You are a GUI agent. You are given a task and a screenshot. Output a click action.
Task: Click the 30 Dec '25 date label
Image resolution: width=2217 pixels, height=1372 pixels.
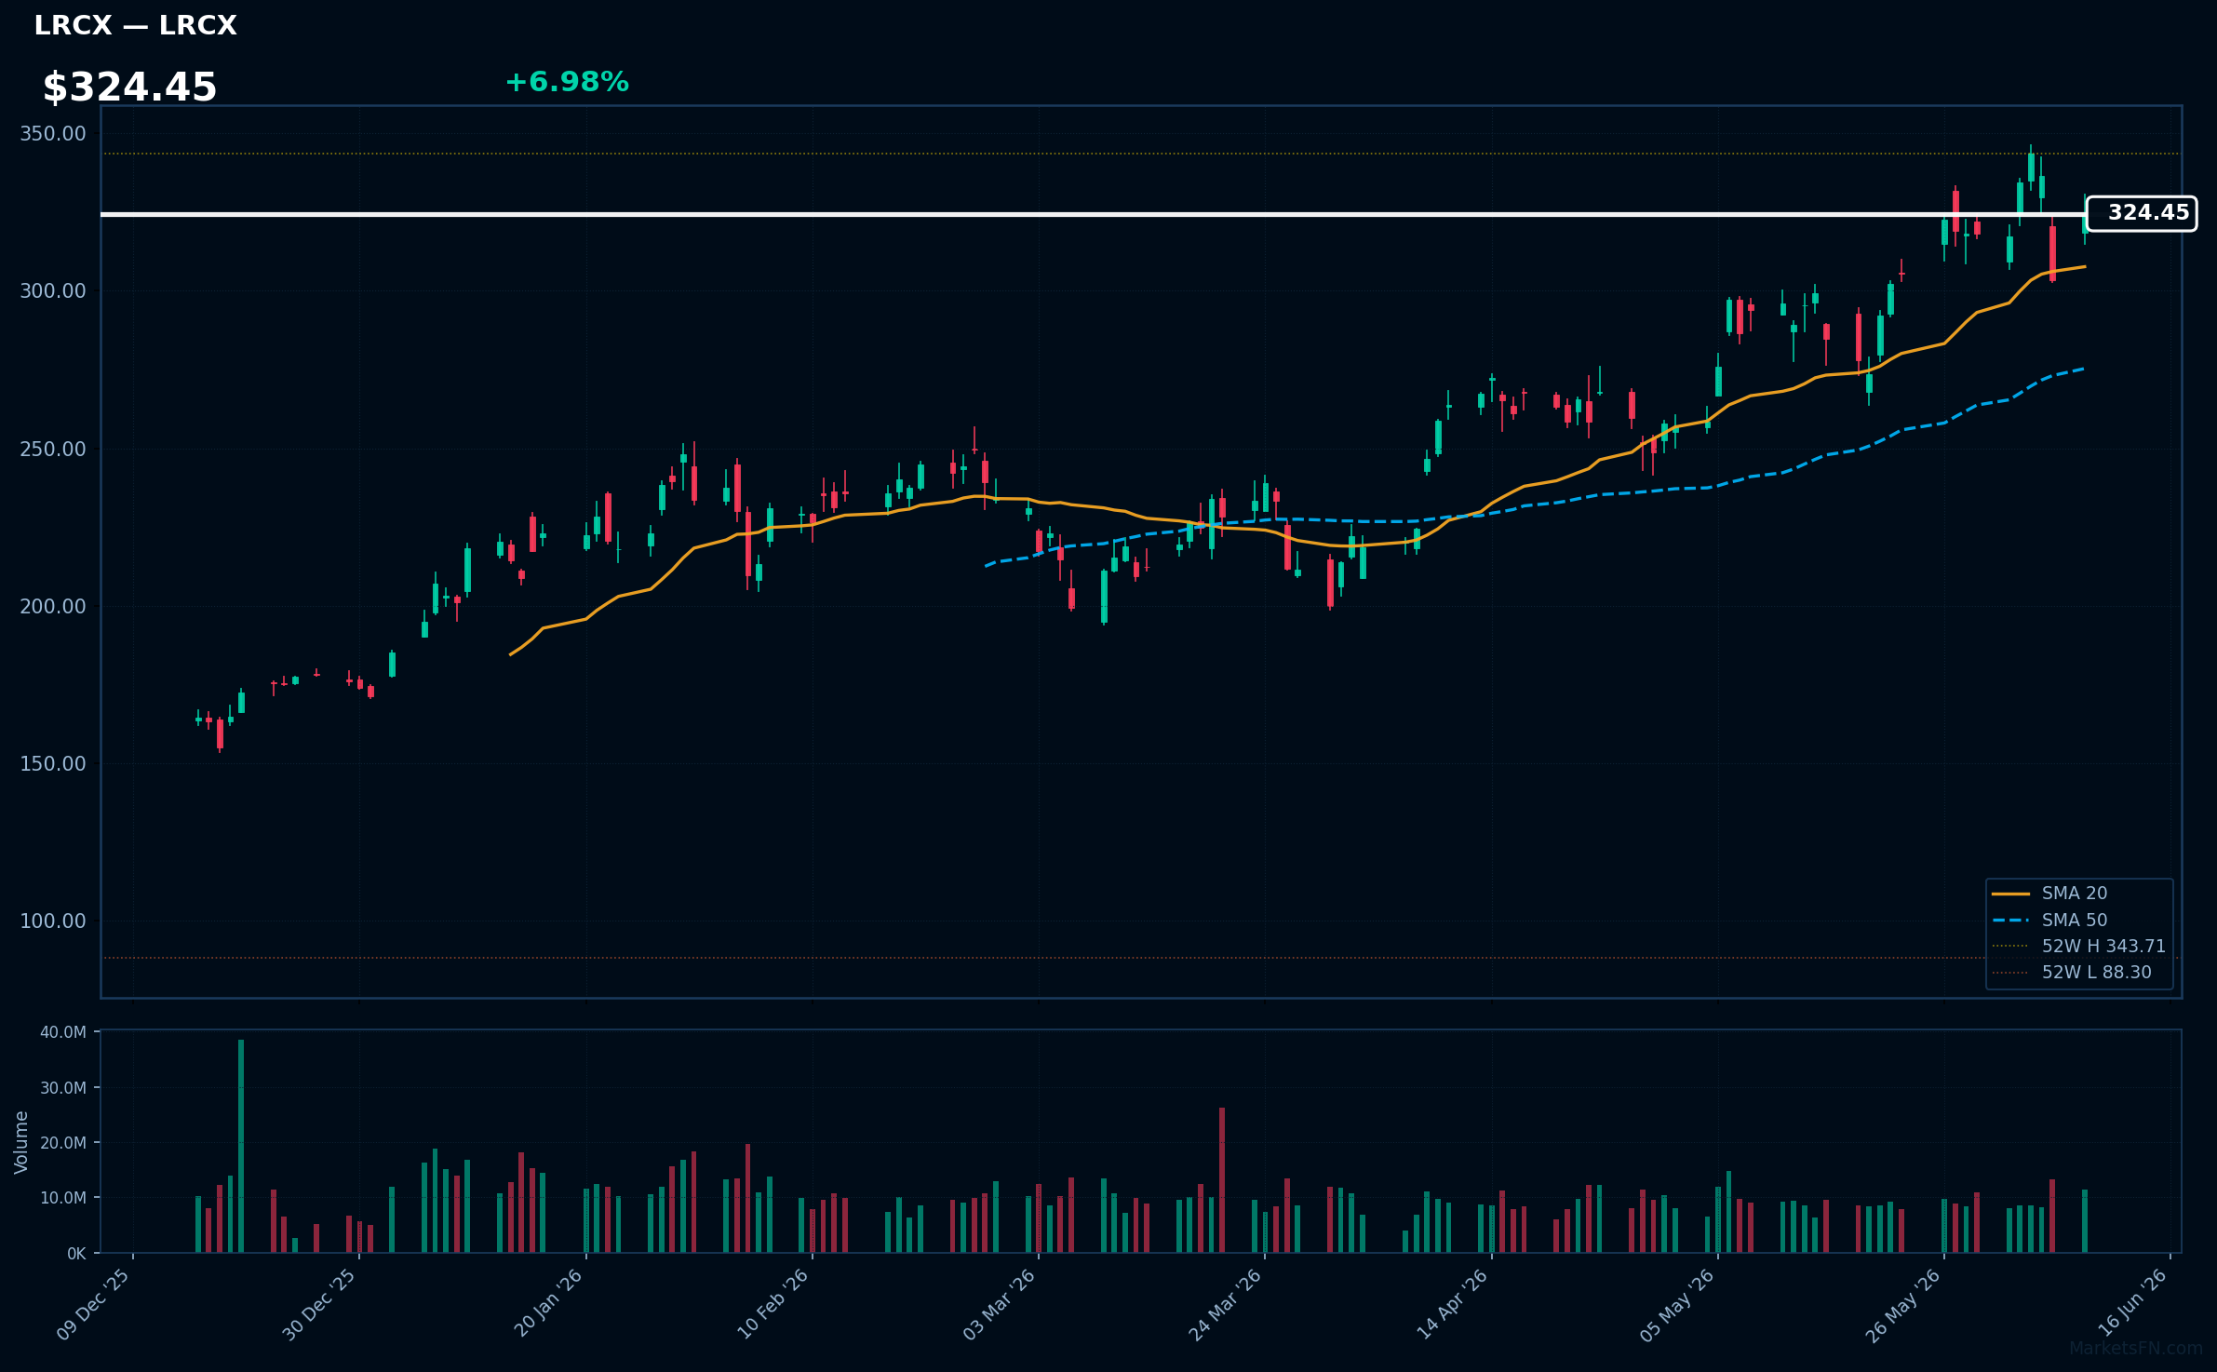(319, 1305)
